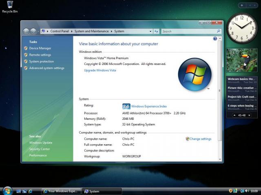Expand arrow after System and Maintenance breadcrumb
The width and height of the screenshot is (261, 195).
coord(111,31)
